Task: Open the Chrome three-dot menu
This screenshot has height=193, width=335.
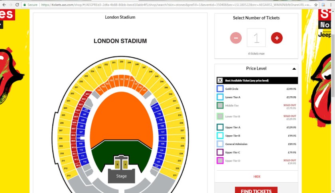Action: [x=331, y=5]
